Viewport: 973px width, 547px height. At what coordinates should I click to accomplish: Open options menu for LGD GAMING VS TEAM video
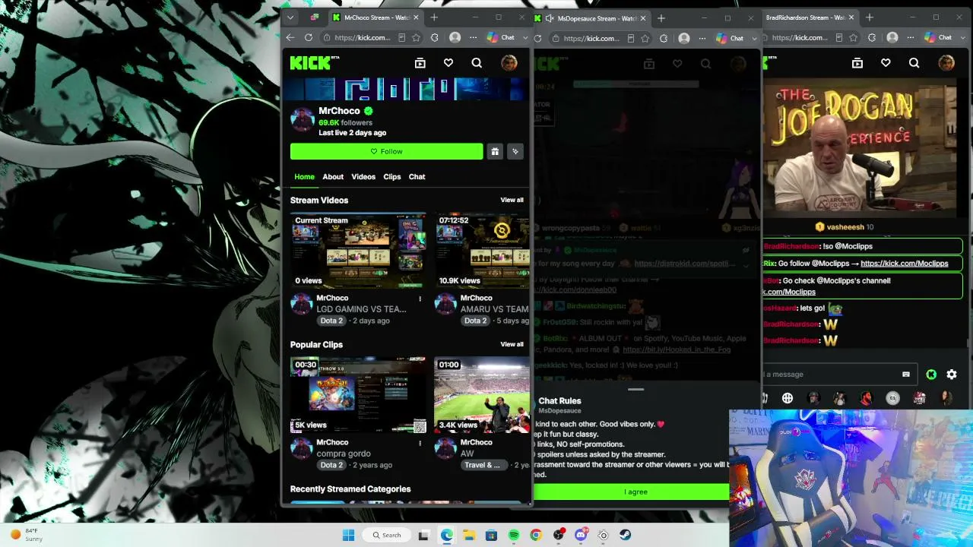pos(420,299)
